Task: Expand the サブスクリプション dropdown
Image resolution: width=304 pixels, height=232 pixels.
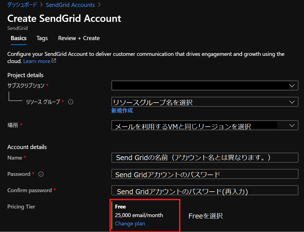Action: [x=205, y=85]
